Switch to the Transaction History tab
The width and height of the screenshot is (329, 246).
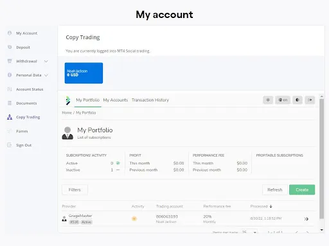[x=150, y=100]
